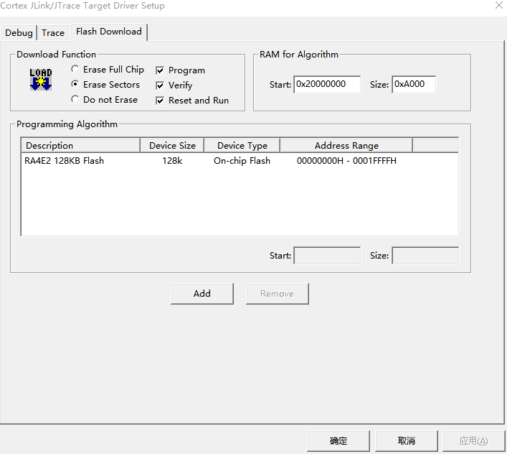This screenshot has height=454, width=507.
Task: Disable the Reset and Run checkbox
Action: [160, 101]
